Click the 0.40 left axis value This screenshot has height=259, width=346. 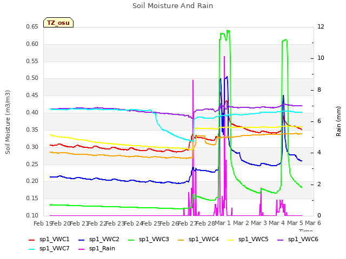pyautogui.click(x=32, y=113)
